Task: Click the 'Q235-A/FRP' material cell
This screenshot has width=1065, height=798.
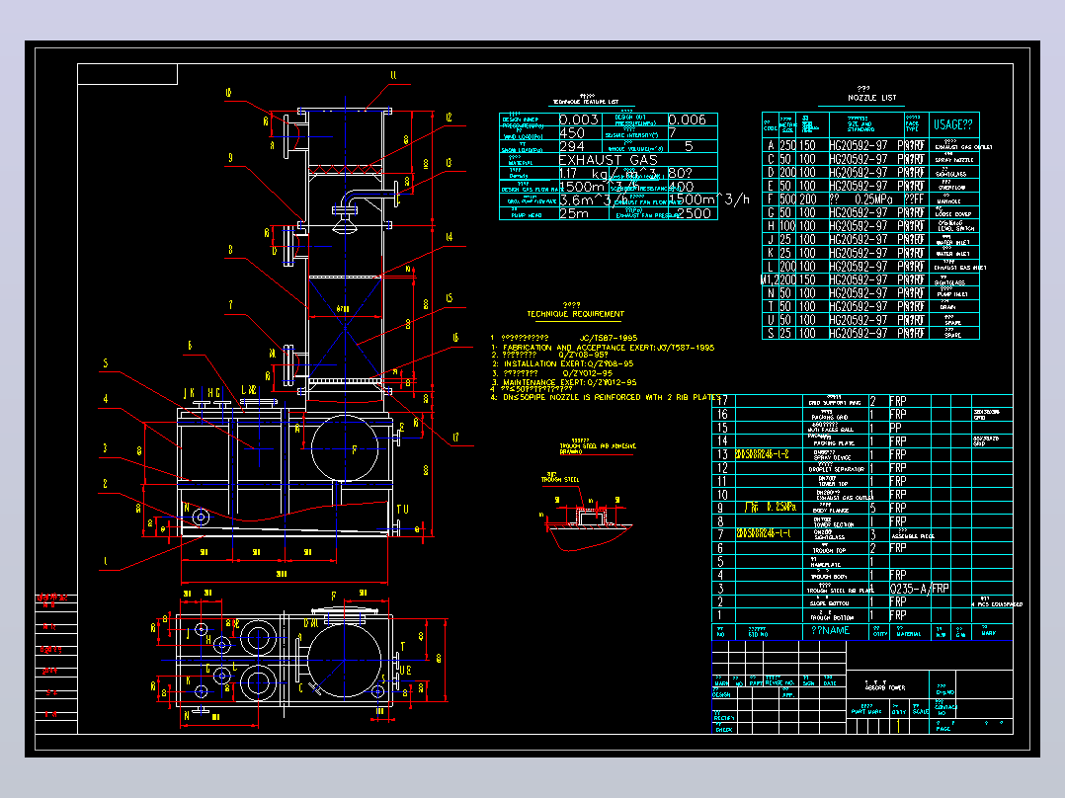Action: (x=920, y=589)
